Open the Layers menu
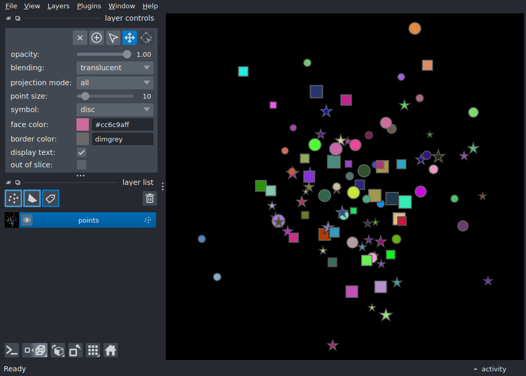 (x=58, y=6)
